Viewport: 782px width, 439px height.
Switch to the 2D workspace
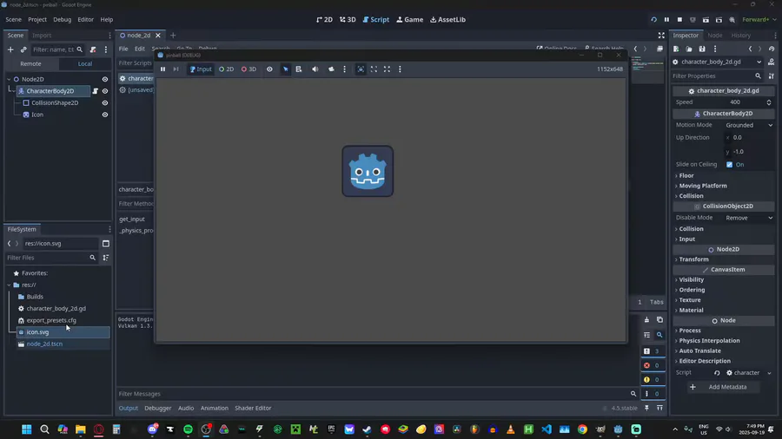click(x=324, y=20)
